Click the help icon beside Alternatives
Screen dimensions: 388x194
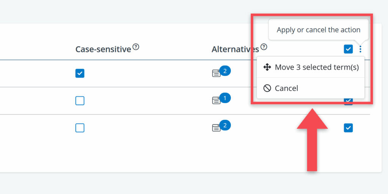click(264, 47)
